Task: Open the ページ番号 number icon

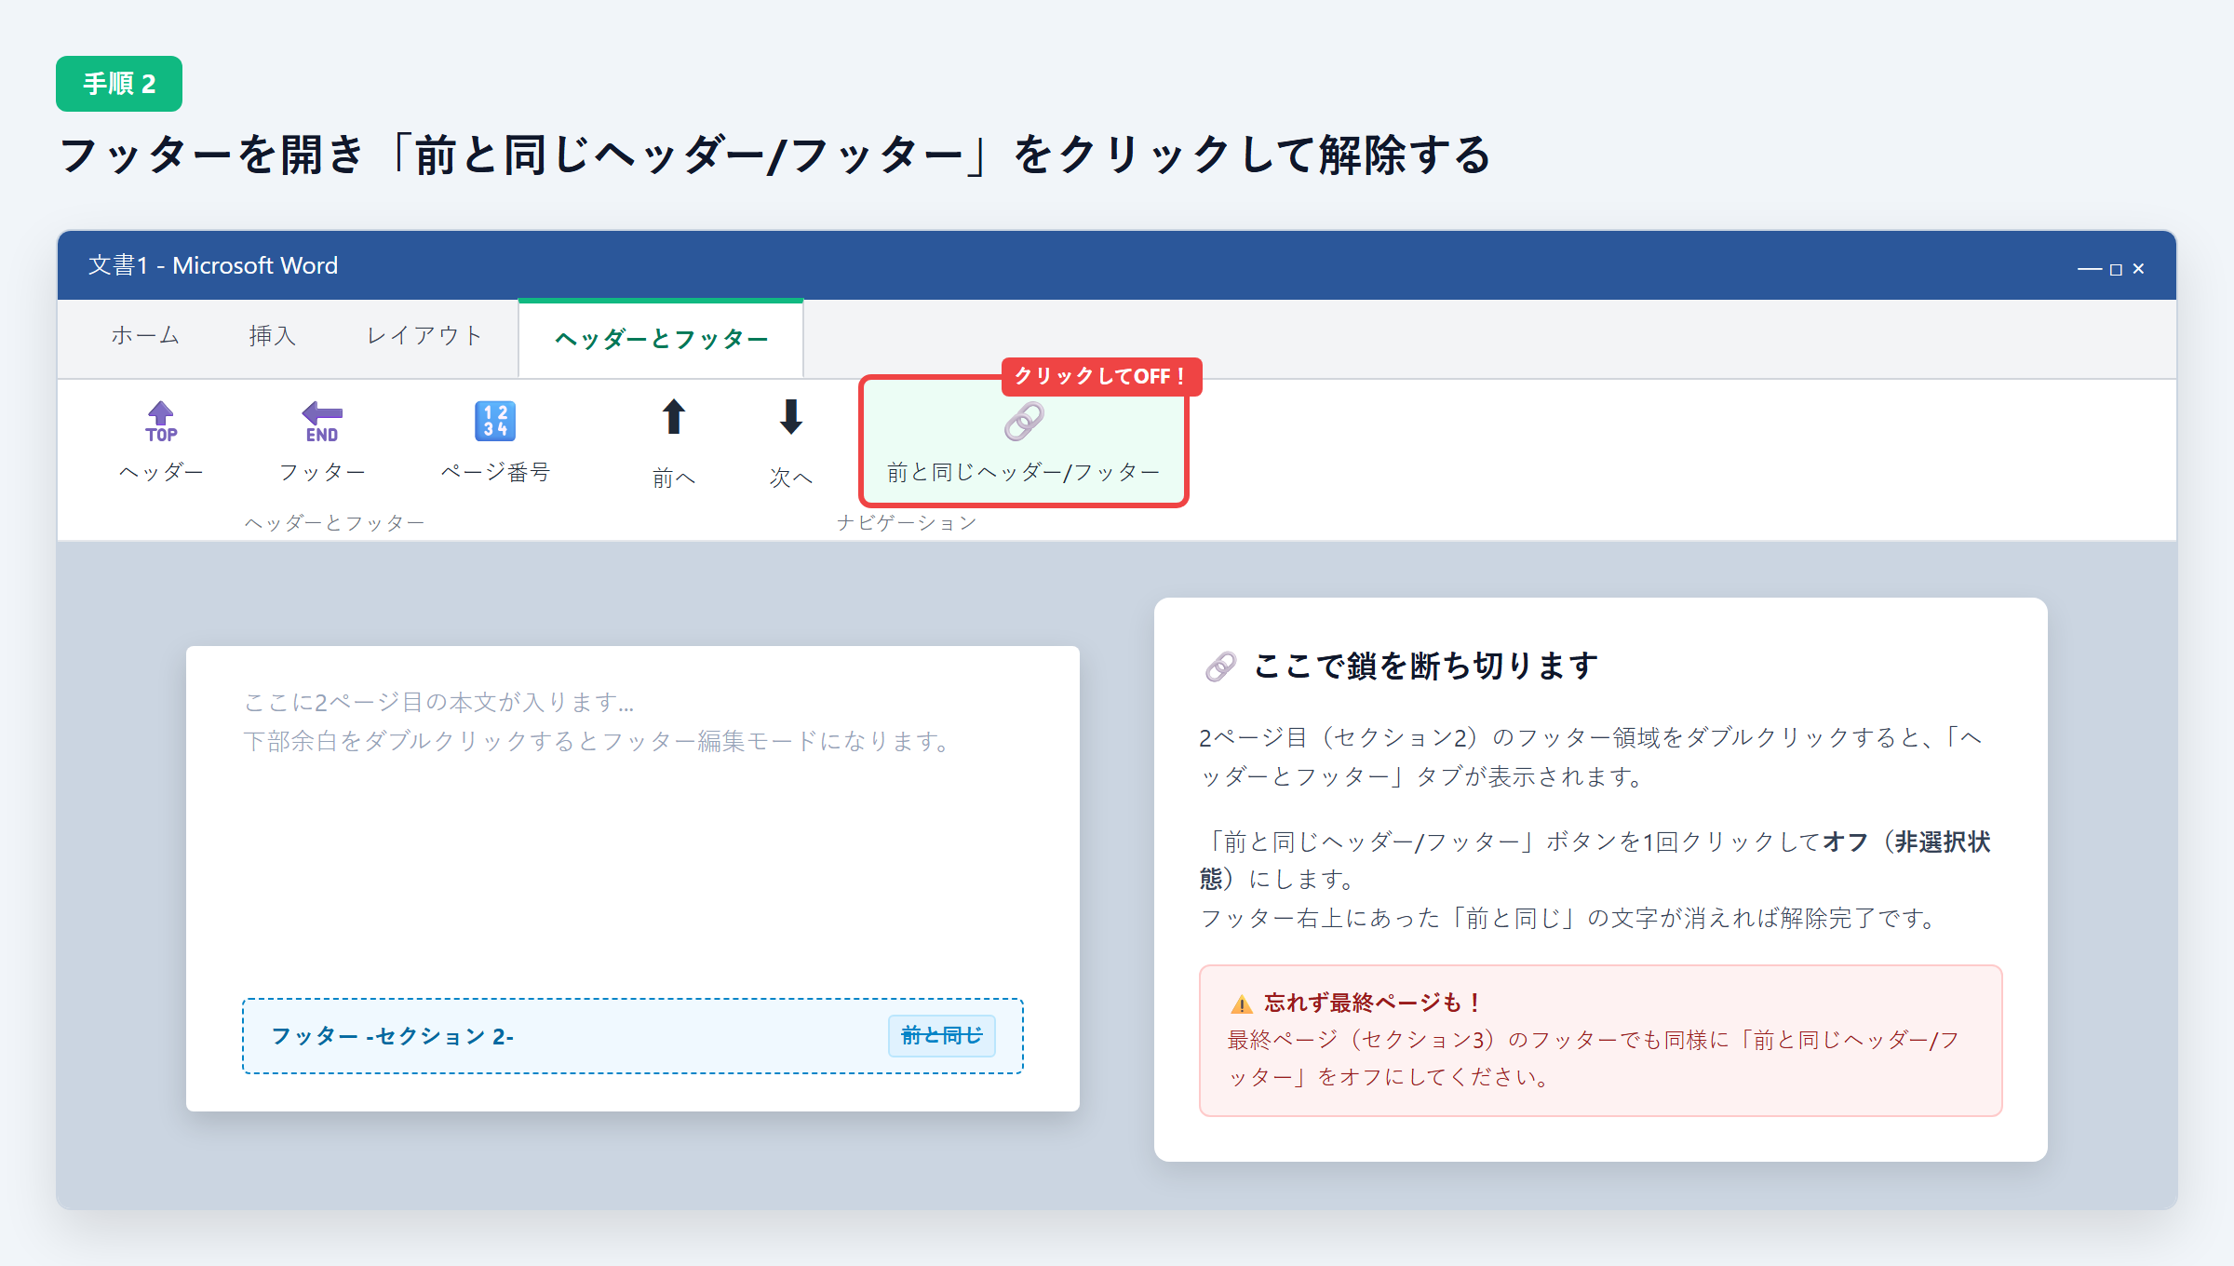Action: (495, 422)
